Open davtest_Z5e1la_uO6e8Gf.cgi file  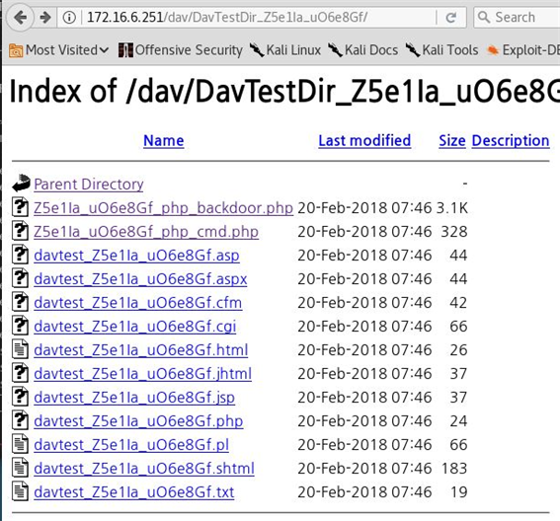click(135, 327)
